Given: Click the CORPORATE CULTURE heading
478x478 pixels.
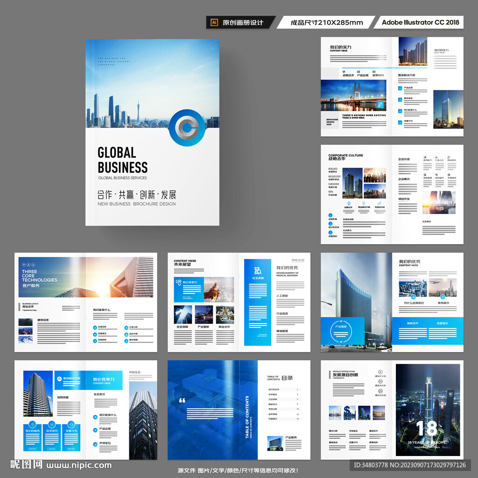Looking at the screenshot, I should [x=346, y=155].
